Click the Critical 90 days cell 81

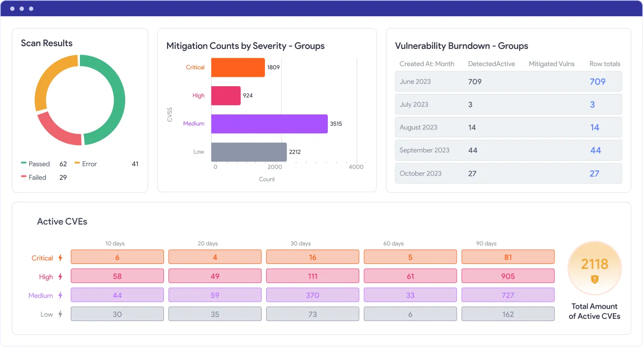[x=508, y=257]
